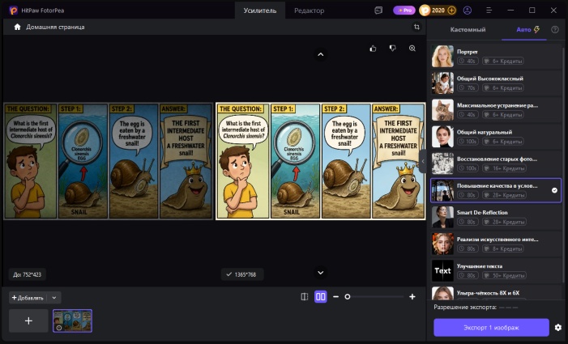Click Портрет model thumbnail image

[x=442, y=57]
